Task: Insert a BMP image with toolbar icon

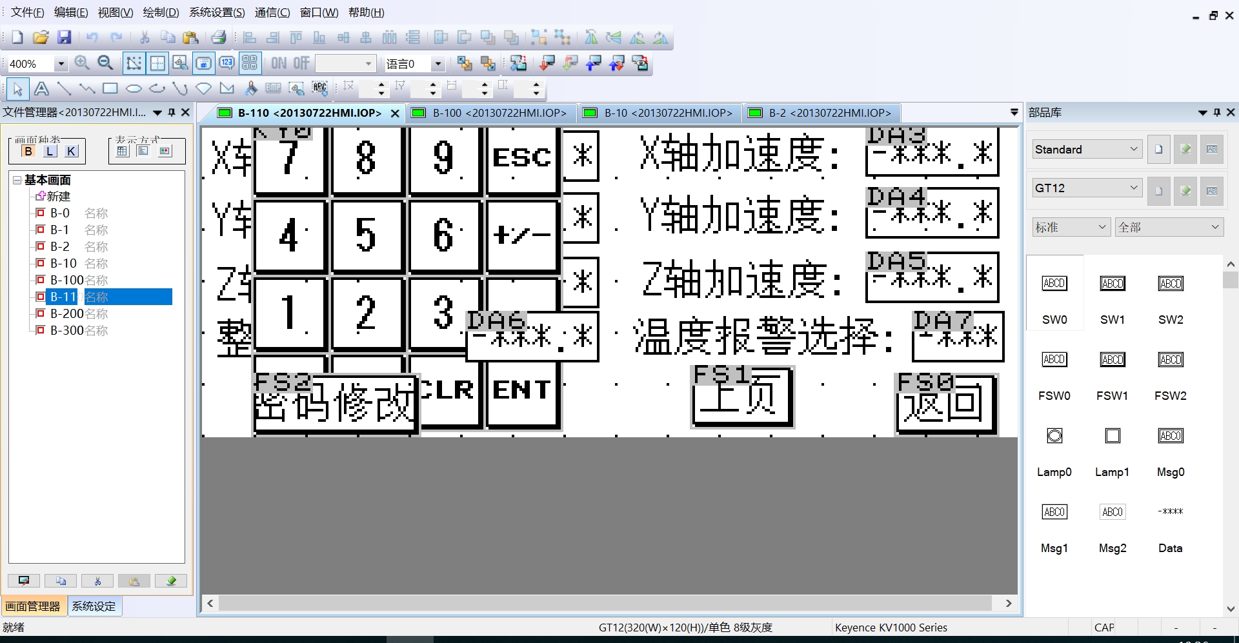Action: [274, 88]
